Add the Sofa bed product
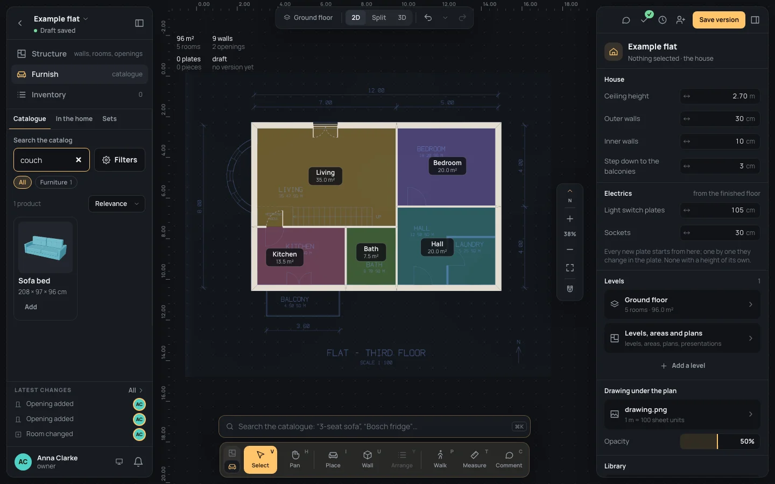The height and width of the screenshot is (484, 775). (x=31, y=307)
